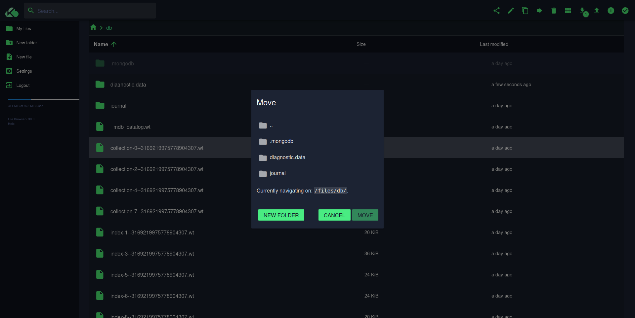
Task: Click '311 MiB of 973 MiB used' text
Action: pos(25,106)
